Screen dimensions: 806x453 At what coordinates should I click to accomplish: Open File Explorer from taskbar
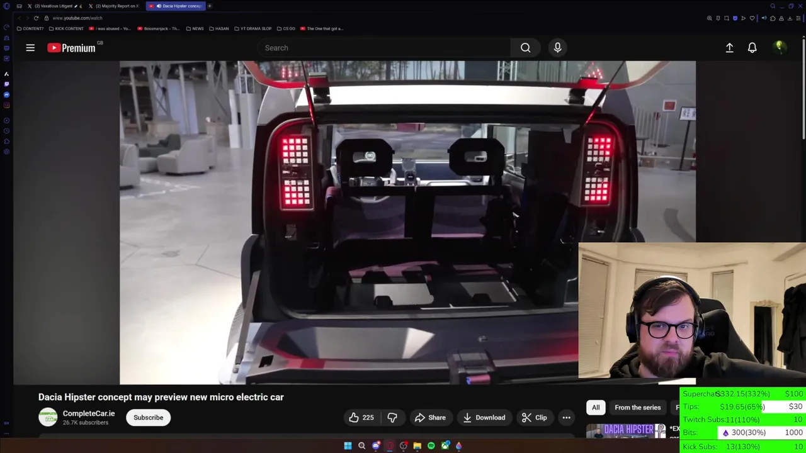417,446
